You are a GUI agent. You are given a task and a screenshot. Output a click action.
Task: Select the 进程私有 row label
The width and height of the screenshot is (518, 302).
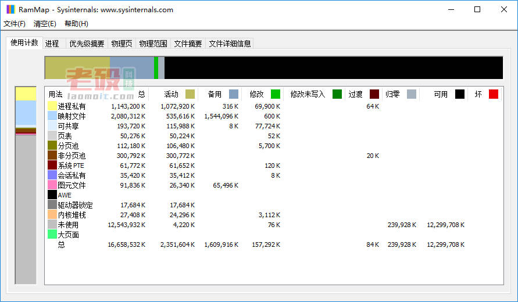tap(72, 106)
